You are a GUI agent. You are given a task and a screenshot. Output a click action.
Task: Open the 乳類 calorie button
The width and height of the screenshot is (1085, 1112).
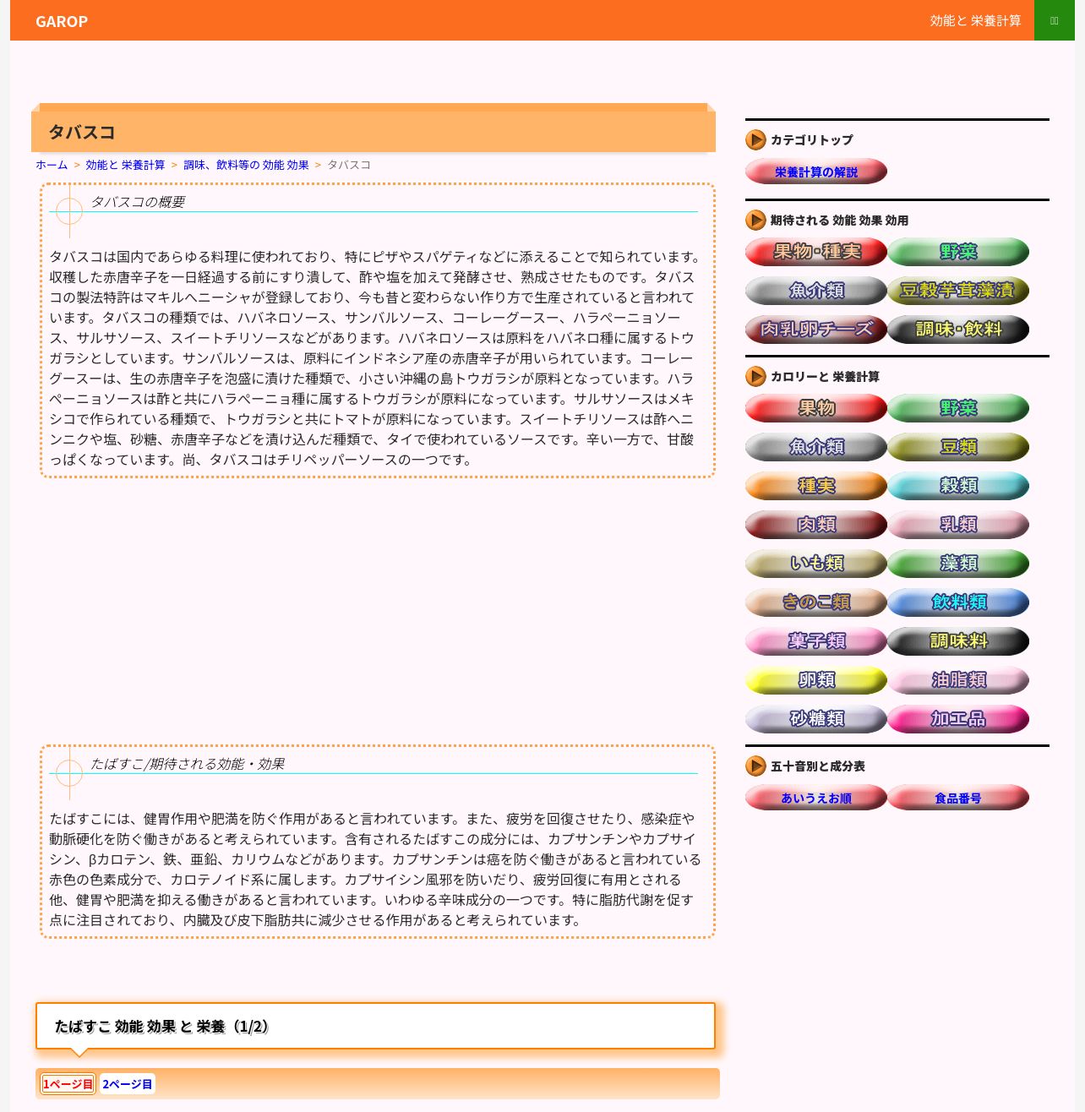(958, 525)
